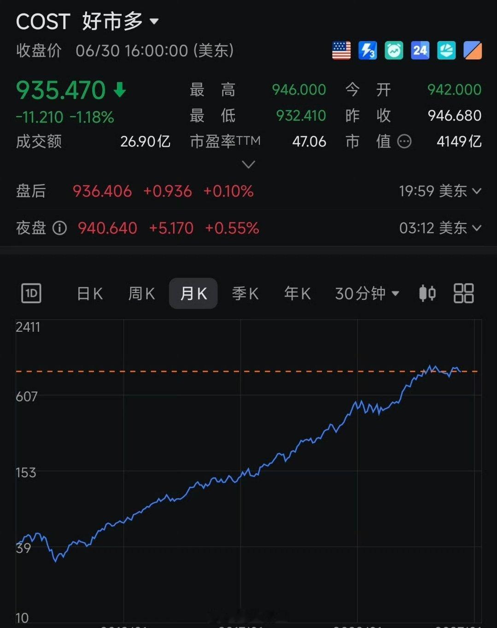Tap the blue lightning Level 3 icon
The width and height of the screenshot is (497, 628).
(368, 50)
